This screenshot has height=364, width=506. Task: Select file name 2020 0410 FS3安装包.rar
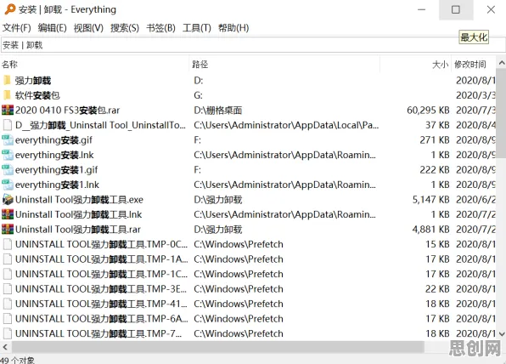(x=67, y=111)
